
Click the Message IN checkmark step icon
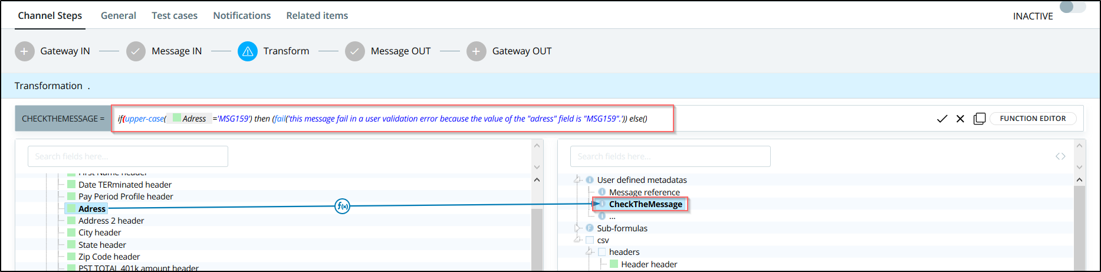[136, 51]
